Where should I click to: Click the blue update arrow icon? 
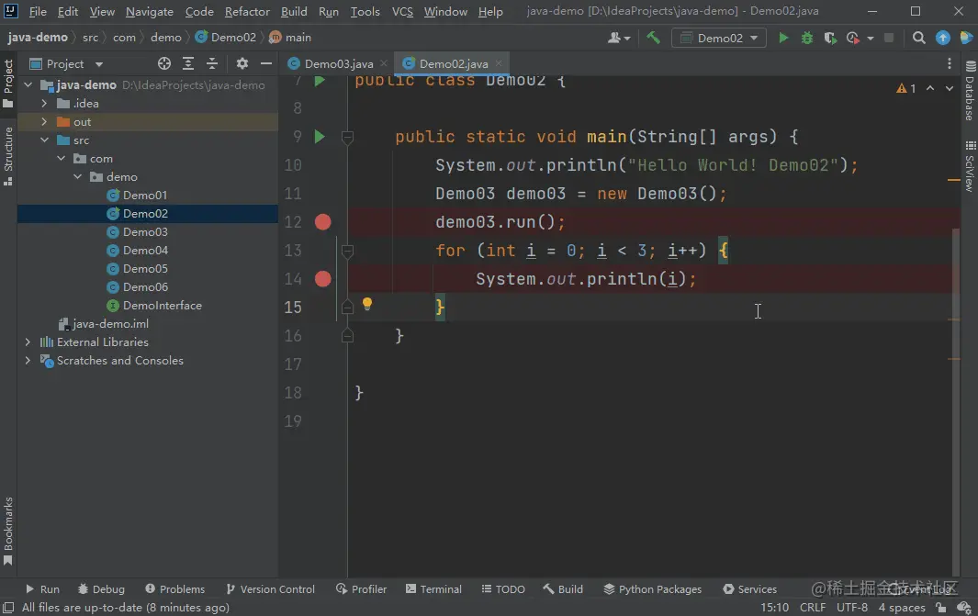(942, 38)
